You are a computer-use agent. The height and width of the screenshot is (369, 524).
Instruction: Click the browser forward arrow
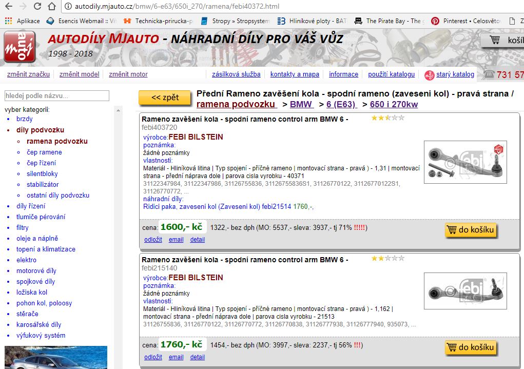point(23,6)
